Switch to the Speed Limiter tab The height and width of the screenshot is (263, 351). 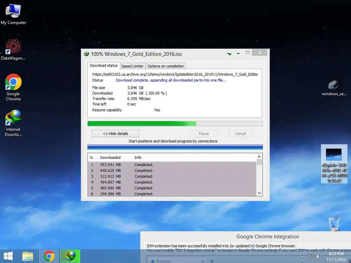coord(133,66)
